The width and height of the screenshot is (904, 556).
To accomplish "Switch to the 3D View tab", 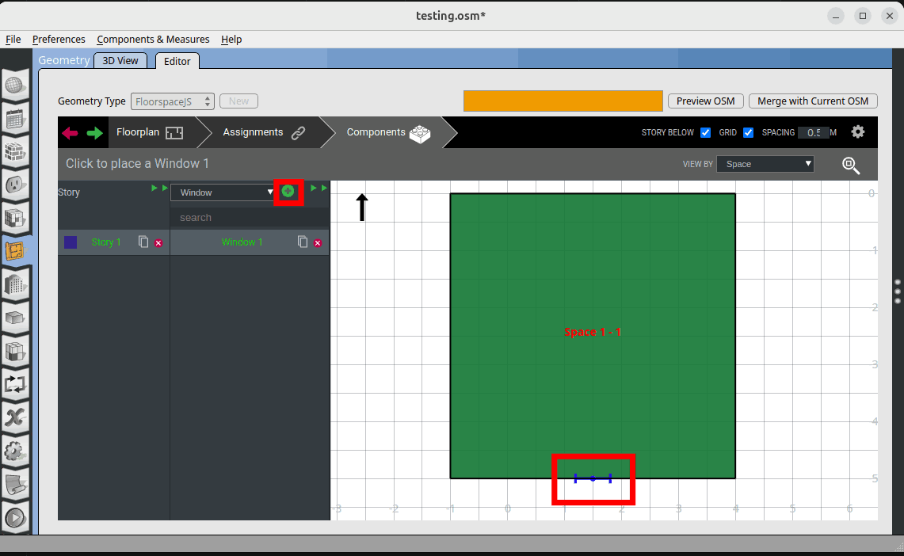I will [120, 61].
